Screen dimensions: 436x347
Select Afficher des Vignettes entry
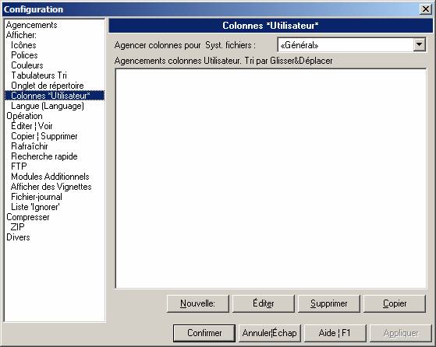point(51,187)
